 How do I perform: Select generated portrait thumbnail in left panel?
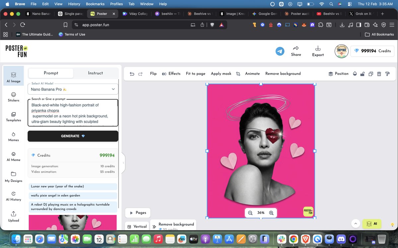[73, 223]
